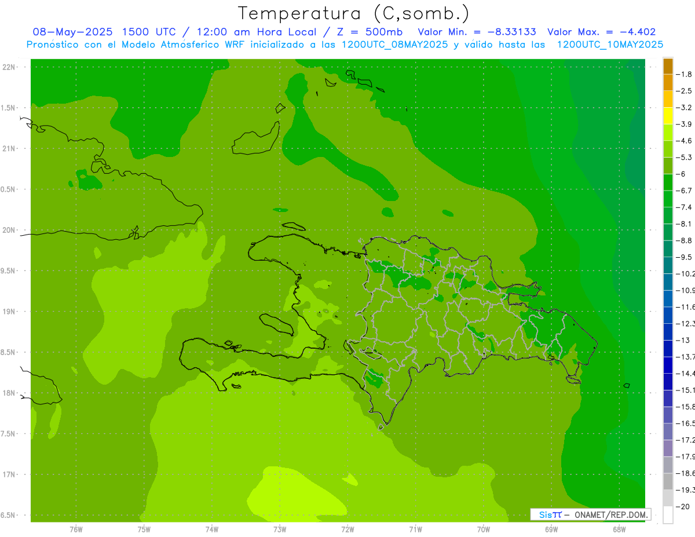Click 'Valor Min. = -8.33133' text

point(477,32)
